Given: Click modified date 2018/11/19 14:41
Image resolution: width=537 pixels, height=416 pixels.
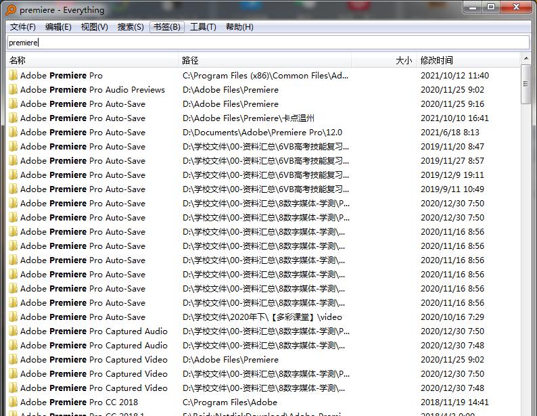Looking at the screenshot, I should coord(454,402).
